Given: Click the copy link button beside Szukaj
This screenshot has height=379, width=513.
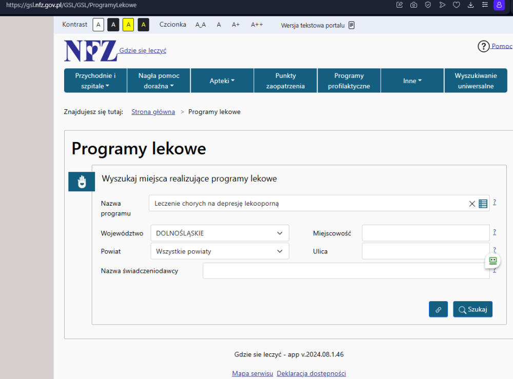Looking at the screenshot, I should coord(438,309).
